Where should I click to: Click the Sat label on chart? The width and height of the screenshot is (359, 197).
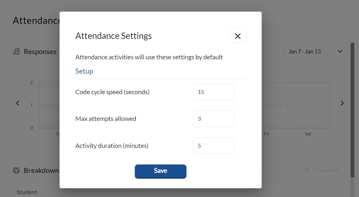coord(308,134)
